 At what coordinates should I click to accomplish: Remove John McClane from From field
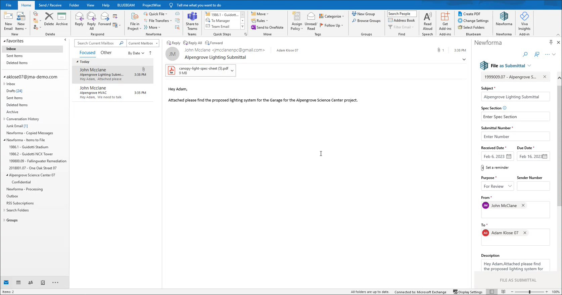pyautogui.click(x=523, y=206)
